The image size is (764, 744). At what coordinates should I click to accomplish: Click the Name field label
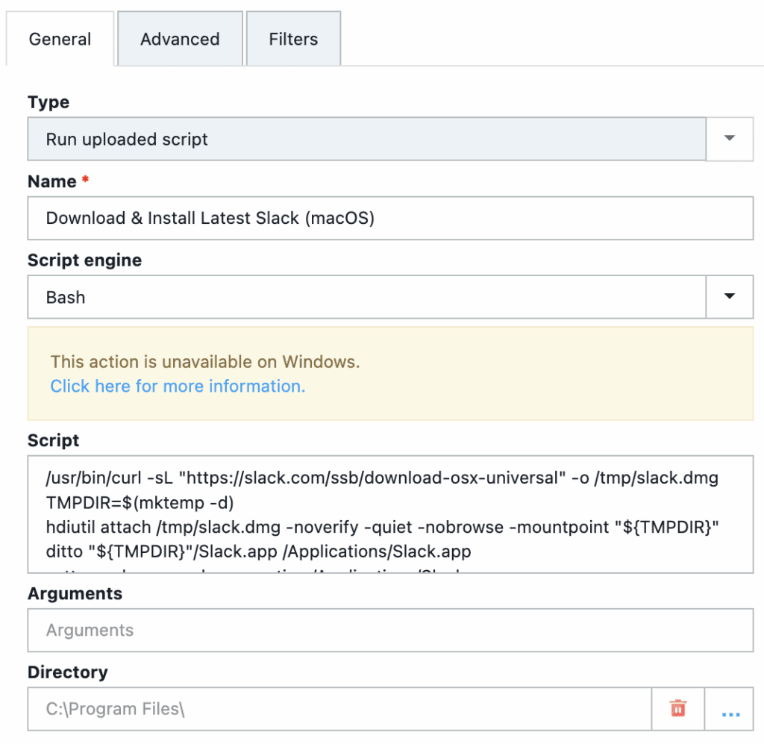click(x=51, y=181)
